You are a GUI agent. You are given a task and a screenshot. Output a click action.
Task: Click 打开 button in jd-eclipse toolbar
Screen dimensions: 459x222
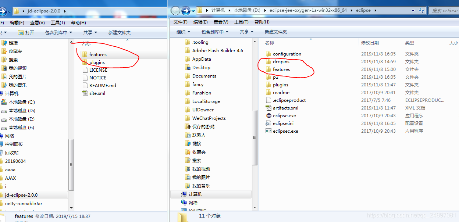(26, 33)
